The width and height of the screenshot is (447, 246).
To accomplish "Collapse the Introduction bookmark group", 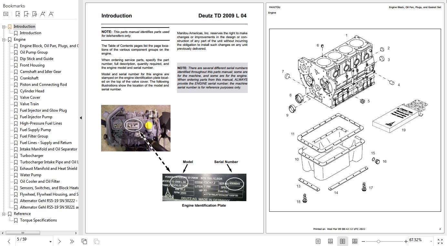I will [4, 27].
